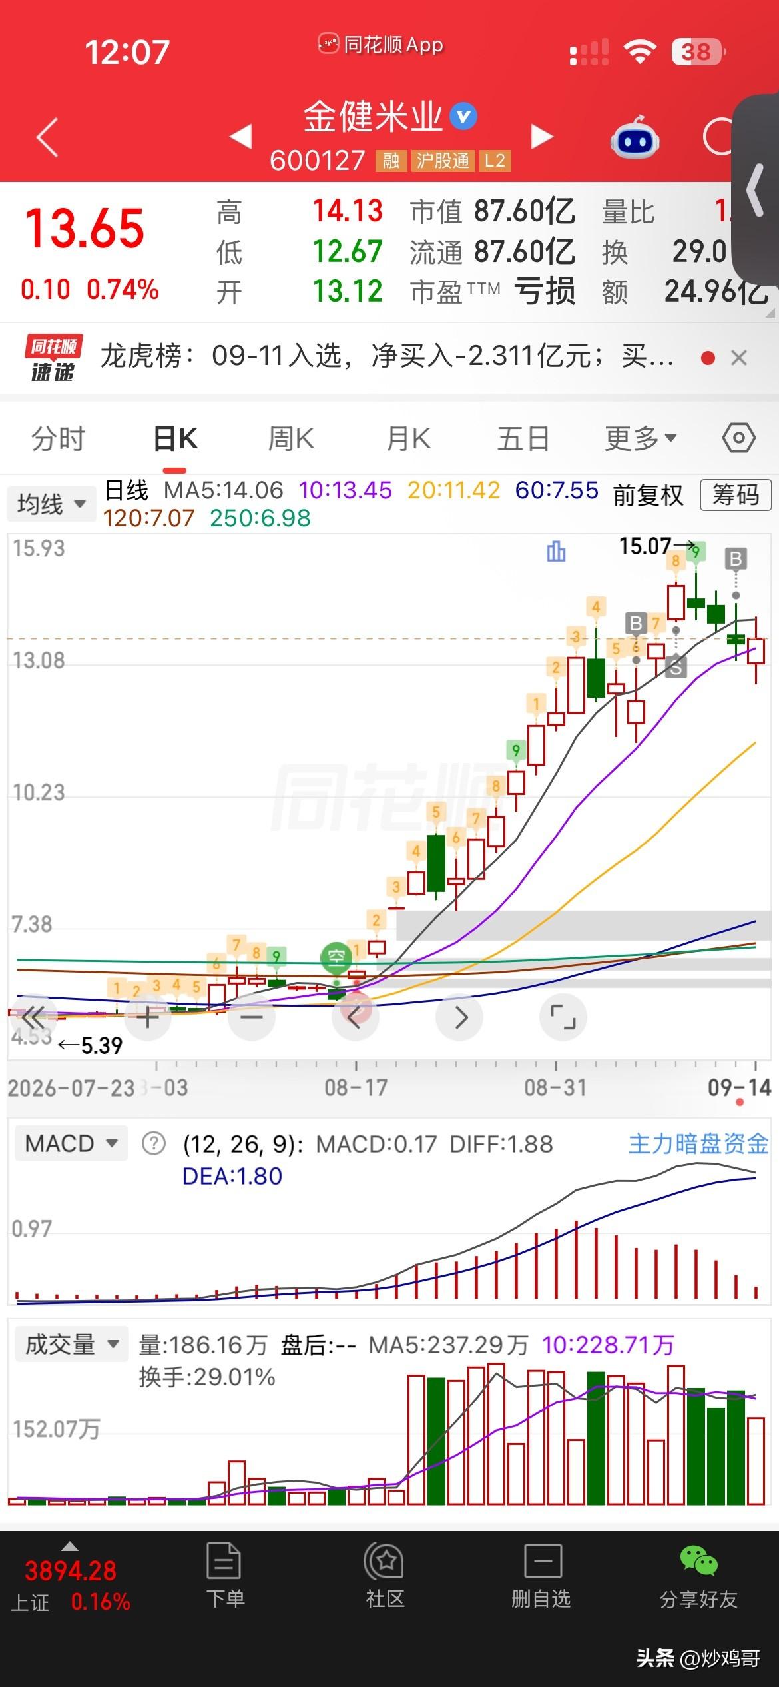Viewport: 779px width, 1687px height.
Task: Tap the 换手:29.01% value
Action: [207, 1377]
